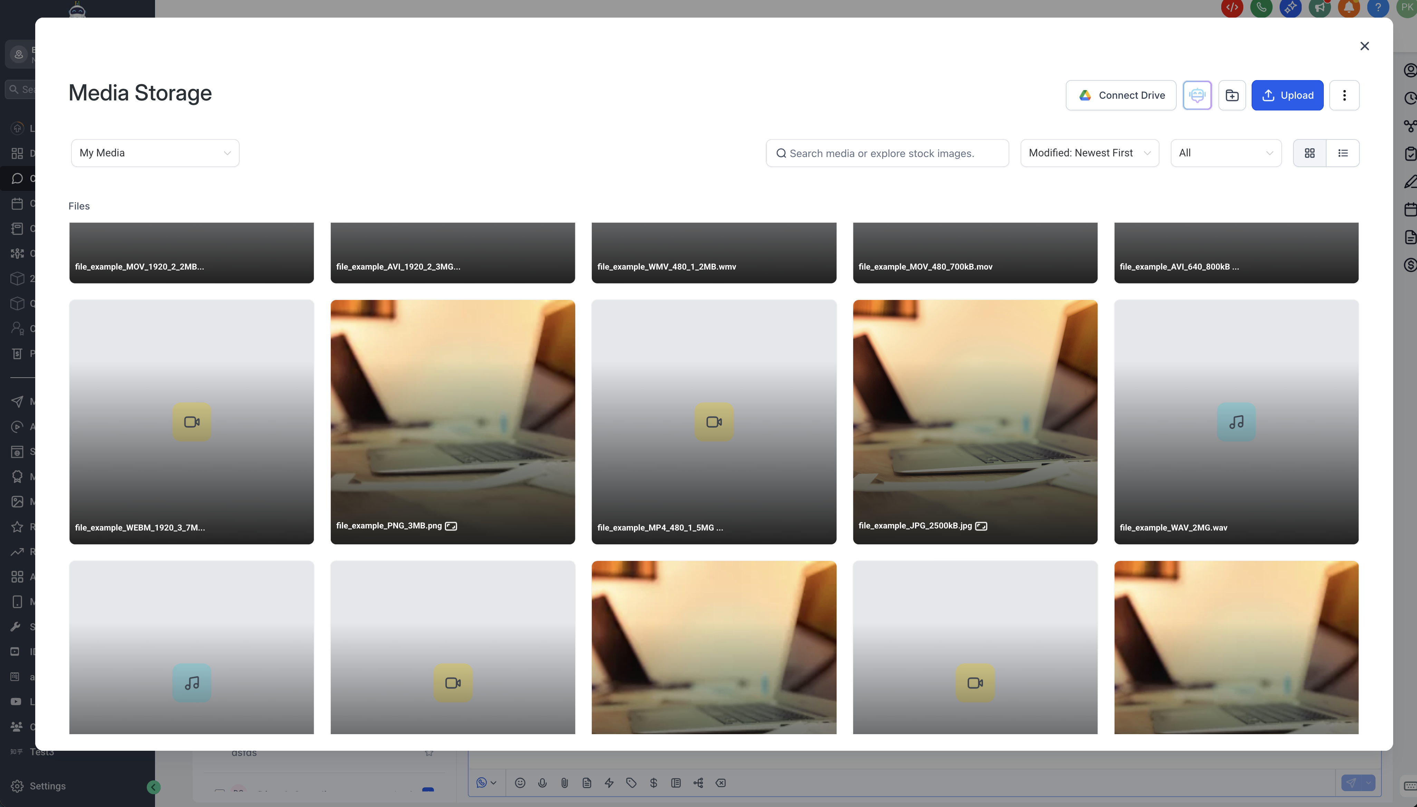The image size is (1417, 807).
Task: Click the emoji picker in the message bar
Action: coord(520,782)
